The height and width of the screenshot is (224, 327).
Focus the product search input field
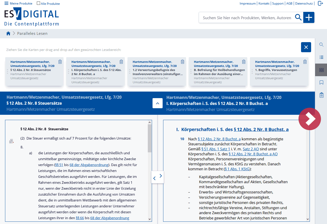[x=247, y=18]
